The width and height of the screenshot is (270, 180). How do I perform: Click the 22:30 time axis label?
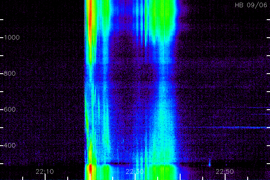click(135, 172)
